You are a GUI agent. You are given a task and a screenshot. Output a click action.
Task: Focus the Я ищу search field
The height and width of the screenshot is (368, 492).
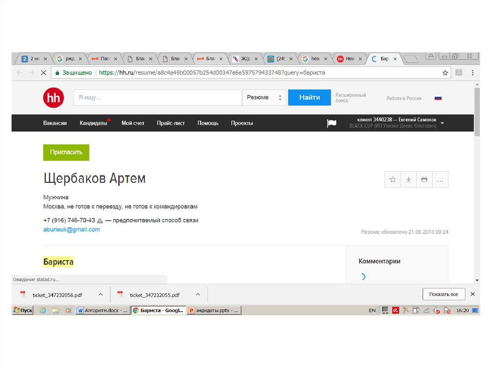(x=158, y=97)
